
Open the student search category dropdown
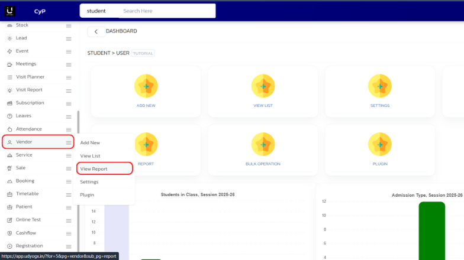coord(96,11)
